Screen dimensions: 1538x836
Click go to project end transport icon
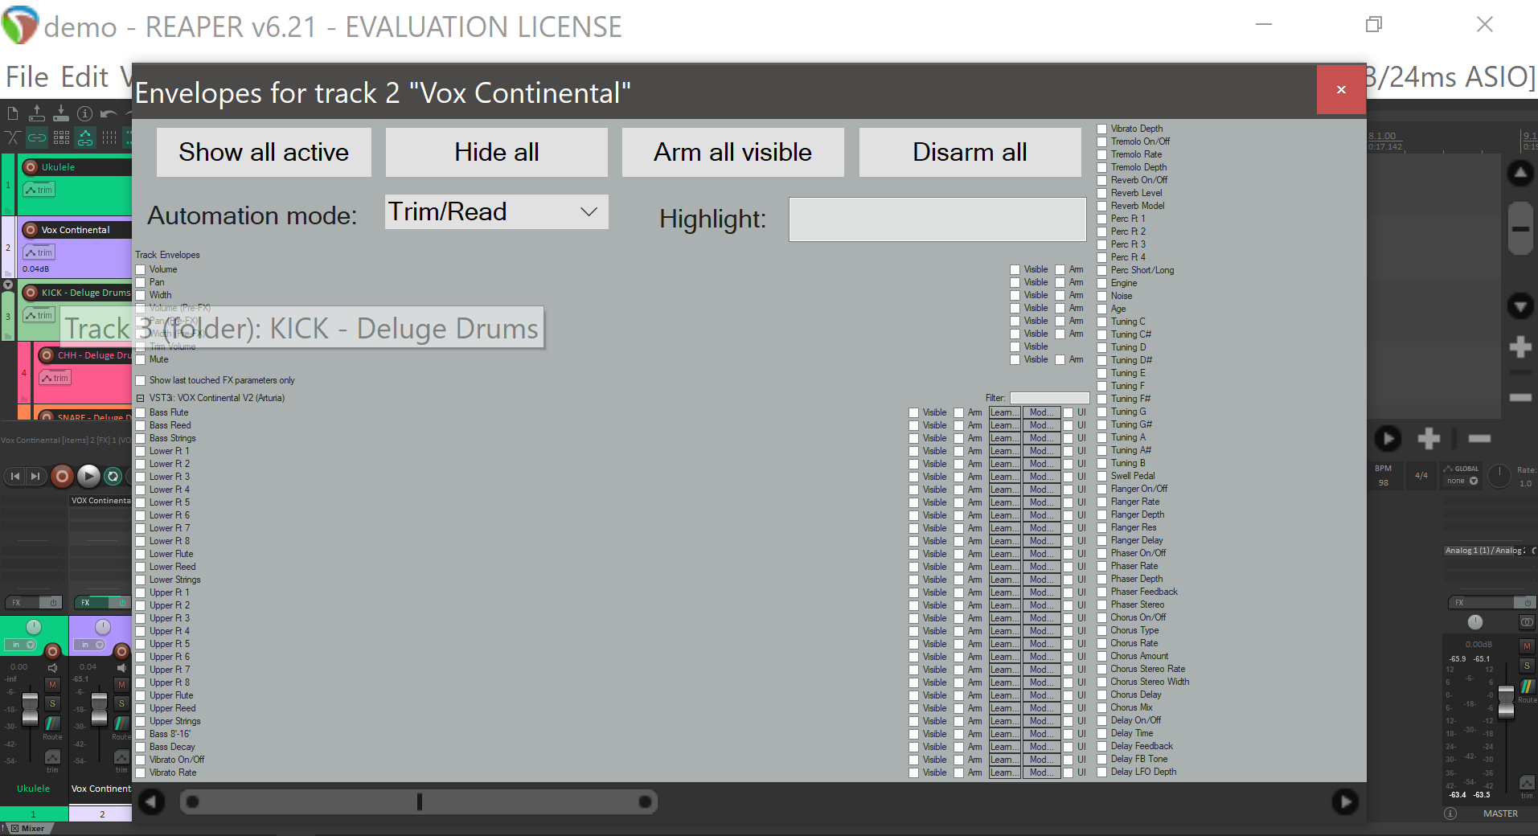pos(35,477)
